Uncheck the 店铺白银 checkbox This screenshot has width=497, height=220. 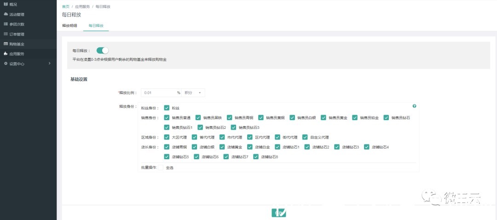[194, 147]
